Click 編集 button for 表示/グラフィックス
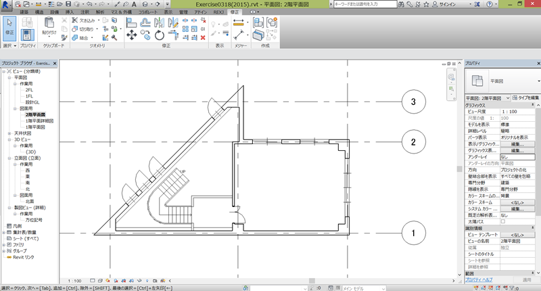The image size is (541, 291). click(517, 144)
